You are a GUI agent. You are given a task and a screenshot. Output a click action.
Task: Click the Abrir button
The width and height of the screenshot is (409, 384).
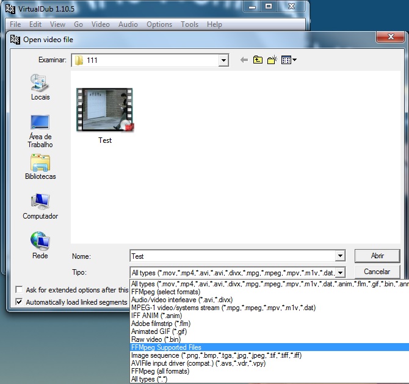point(377,256)
